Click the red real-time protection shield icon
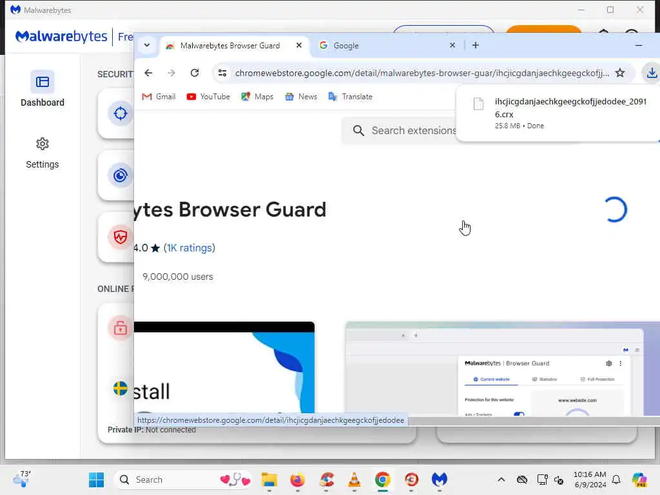This screenshot has width=660, height=495. pos(120,237)
